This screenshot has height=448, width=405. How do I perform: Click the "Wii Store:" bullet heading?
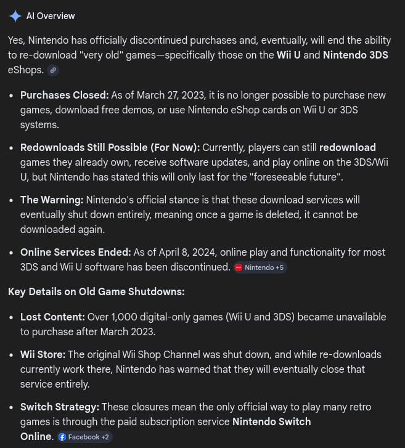point(43,354)
